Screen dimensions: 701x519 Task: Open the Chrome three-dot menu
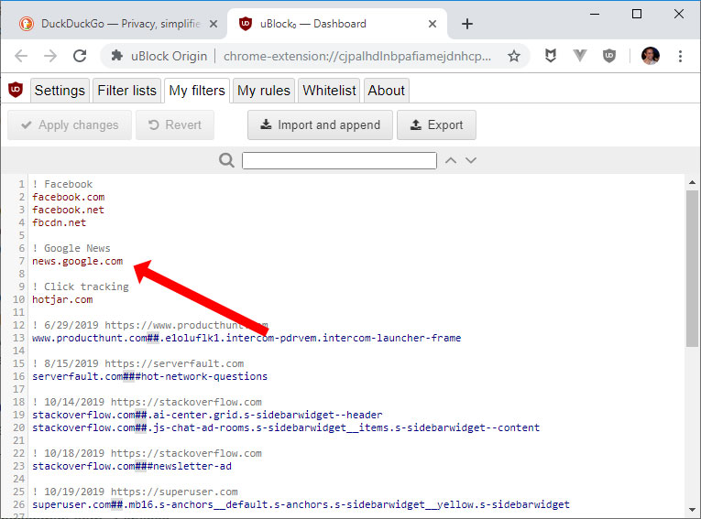click(x=681, y=56)
